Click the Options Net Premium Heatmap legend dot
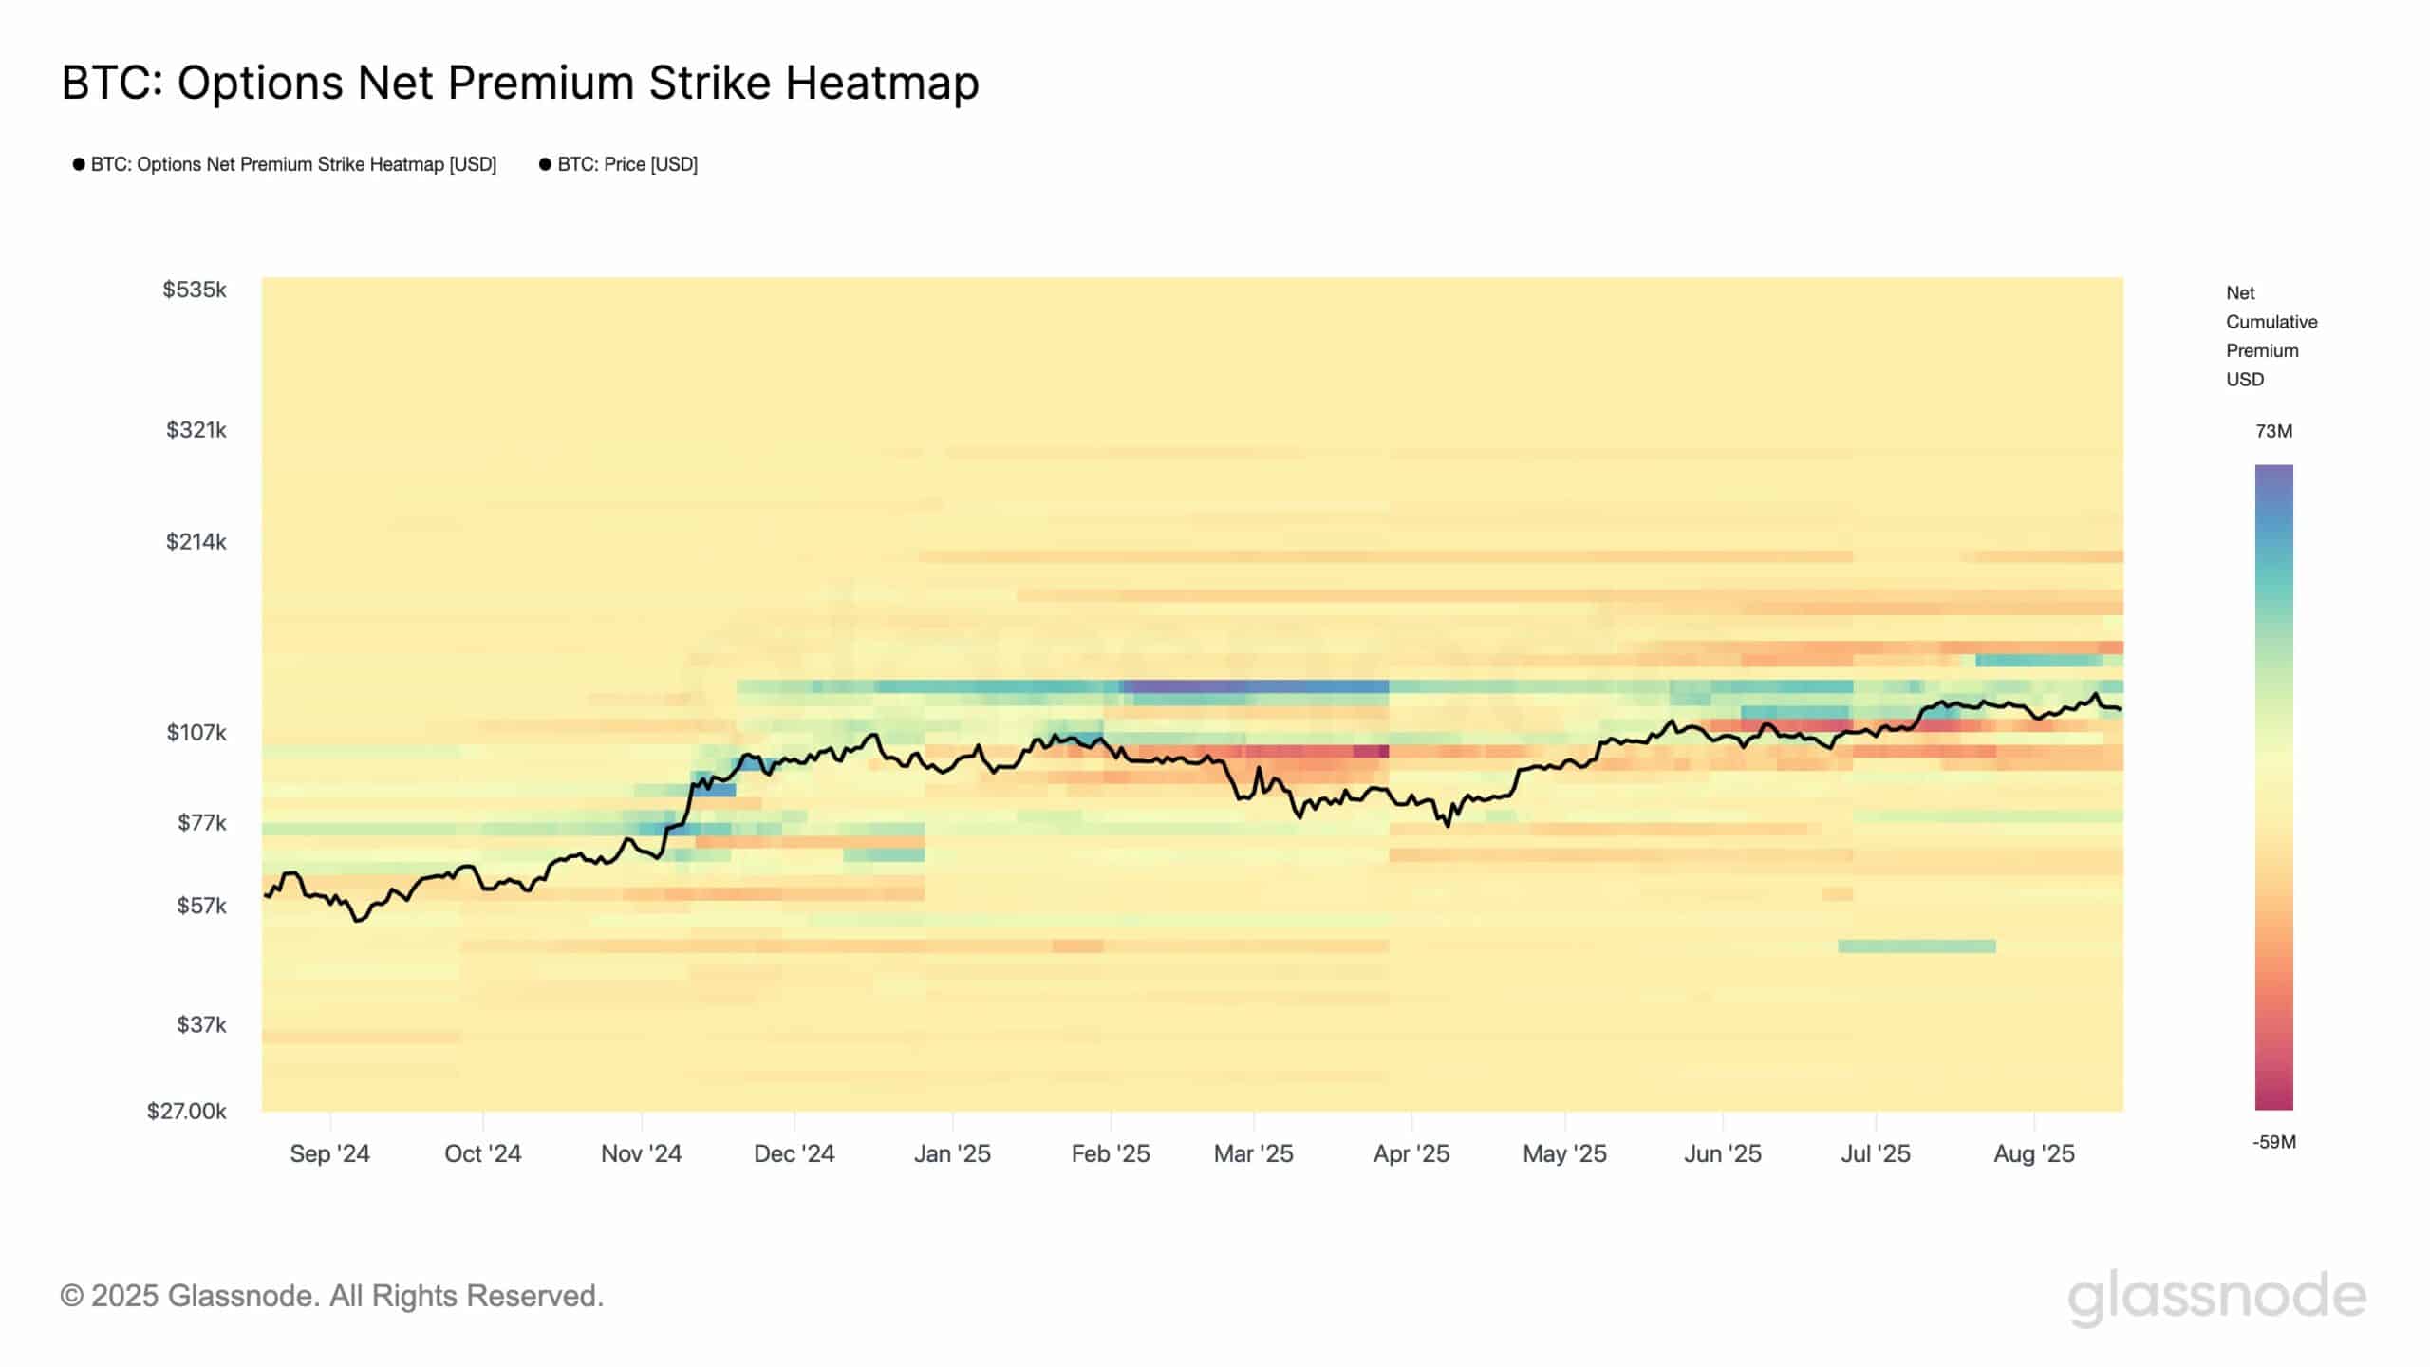This screenshot has height=1367, width=2430. coord(79,164)
